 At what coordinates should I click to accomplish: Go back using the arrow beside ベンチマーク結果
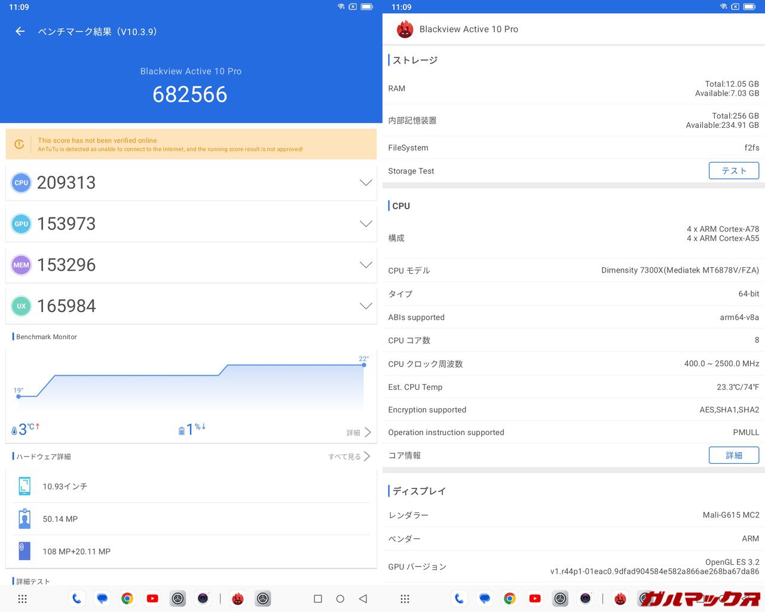tap(20, 32)
